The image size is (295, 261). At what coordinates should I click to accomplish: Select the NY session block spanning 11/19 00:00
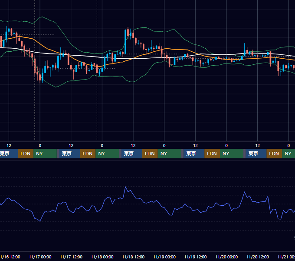169,154
